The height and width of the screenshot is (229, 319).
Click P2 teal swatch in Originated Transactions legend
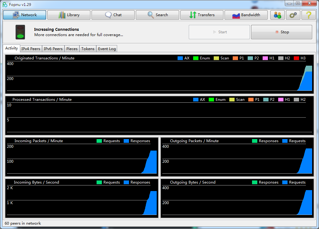click(x=250, y=58)
